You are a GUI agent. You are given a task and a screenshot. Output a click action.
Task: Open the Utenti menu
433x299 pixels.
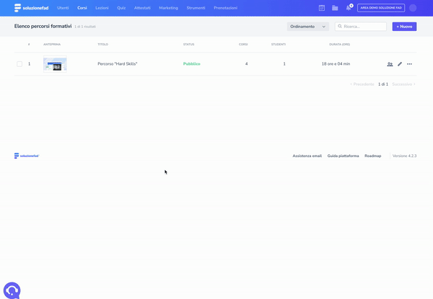click(x=63, y=8)
